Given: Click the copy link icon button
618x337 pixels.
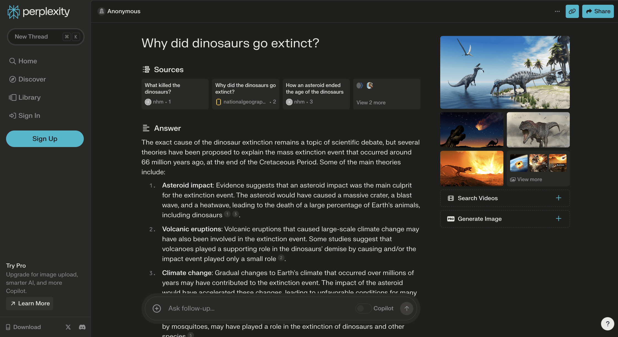Looking at the screenshot, I should 572,11.
